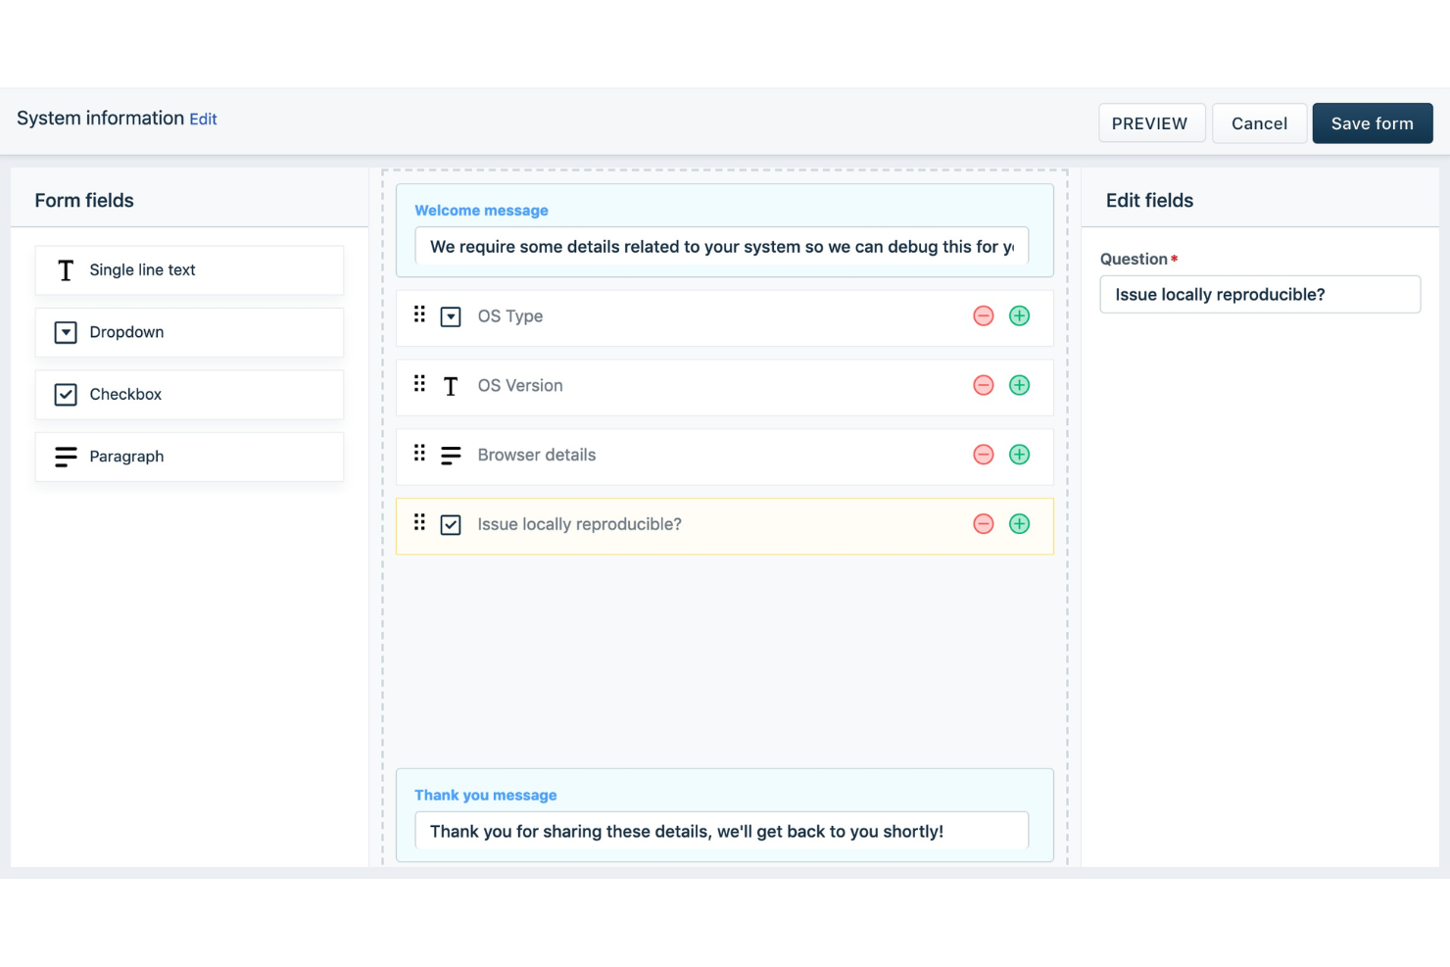Select the Paragraph field icon

point(65,456)
